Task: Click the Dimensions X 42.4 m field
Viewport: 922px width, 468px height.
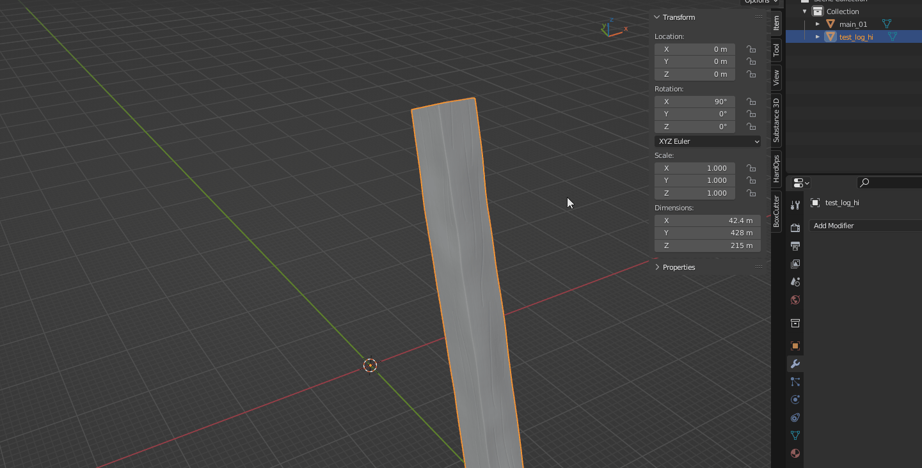Action: coord(708,221)
